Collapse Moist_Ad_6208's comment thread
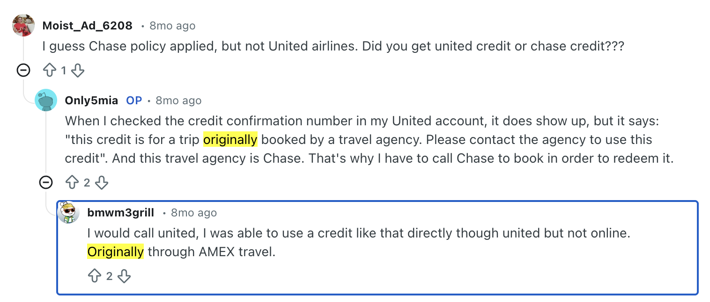Image resolution: width=710 pixels, height=302 pixels. 23,71
